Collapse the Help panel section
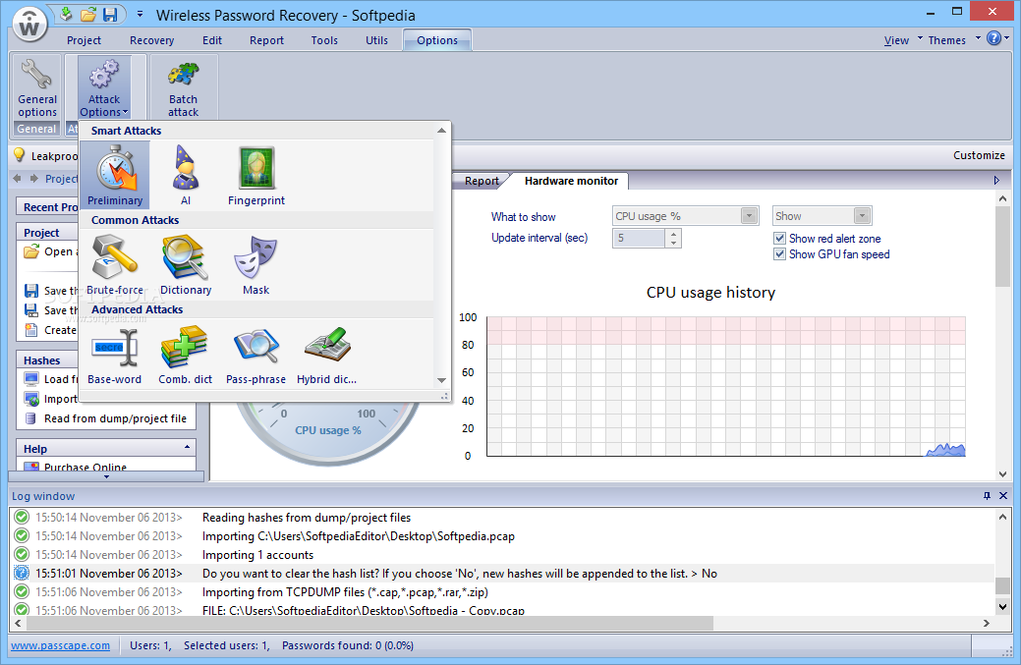 pyautogui.click(x=187, y=448)
